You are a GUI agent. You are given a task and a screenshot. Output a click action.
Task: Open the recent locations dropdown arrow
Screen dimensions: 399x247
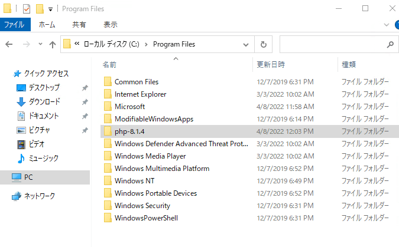click(x=40, y=44)
